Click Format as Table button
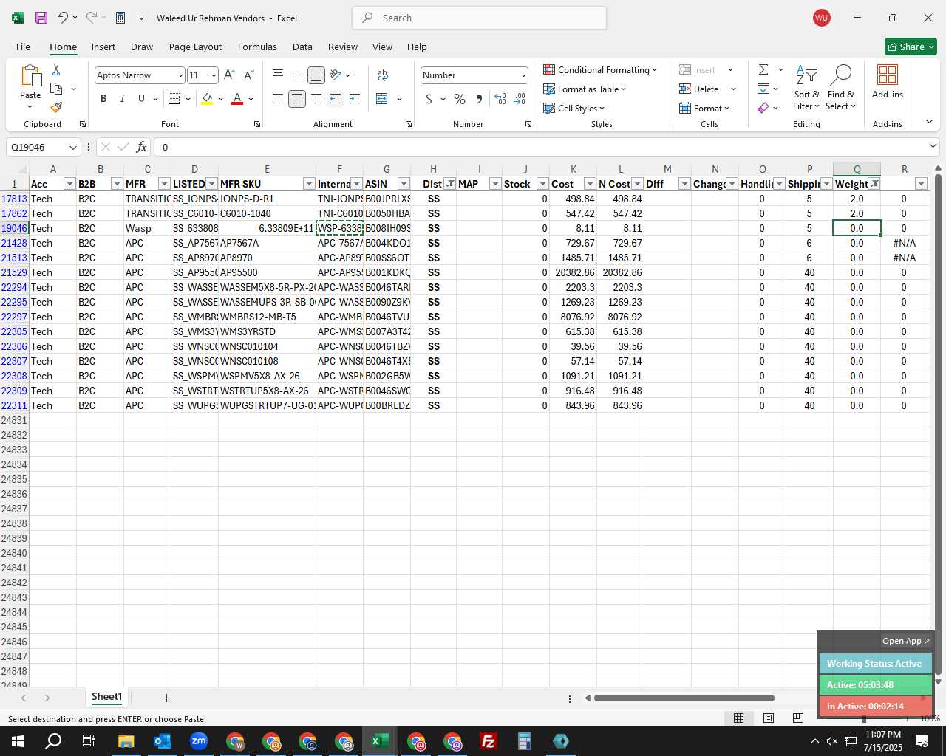946x756 pixels. 585,89
